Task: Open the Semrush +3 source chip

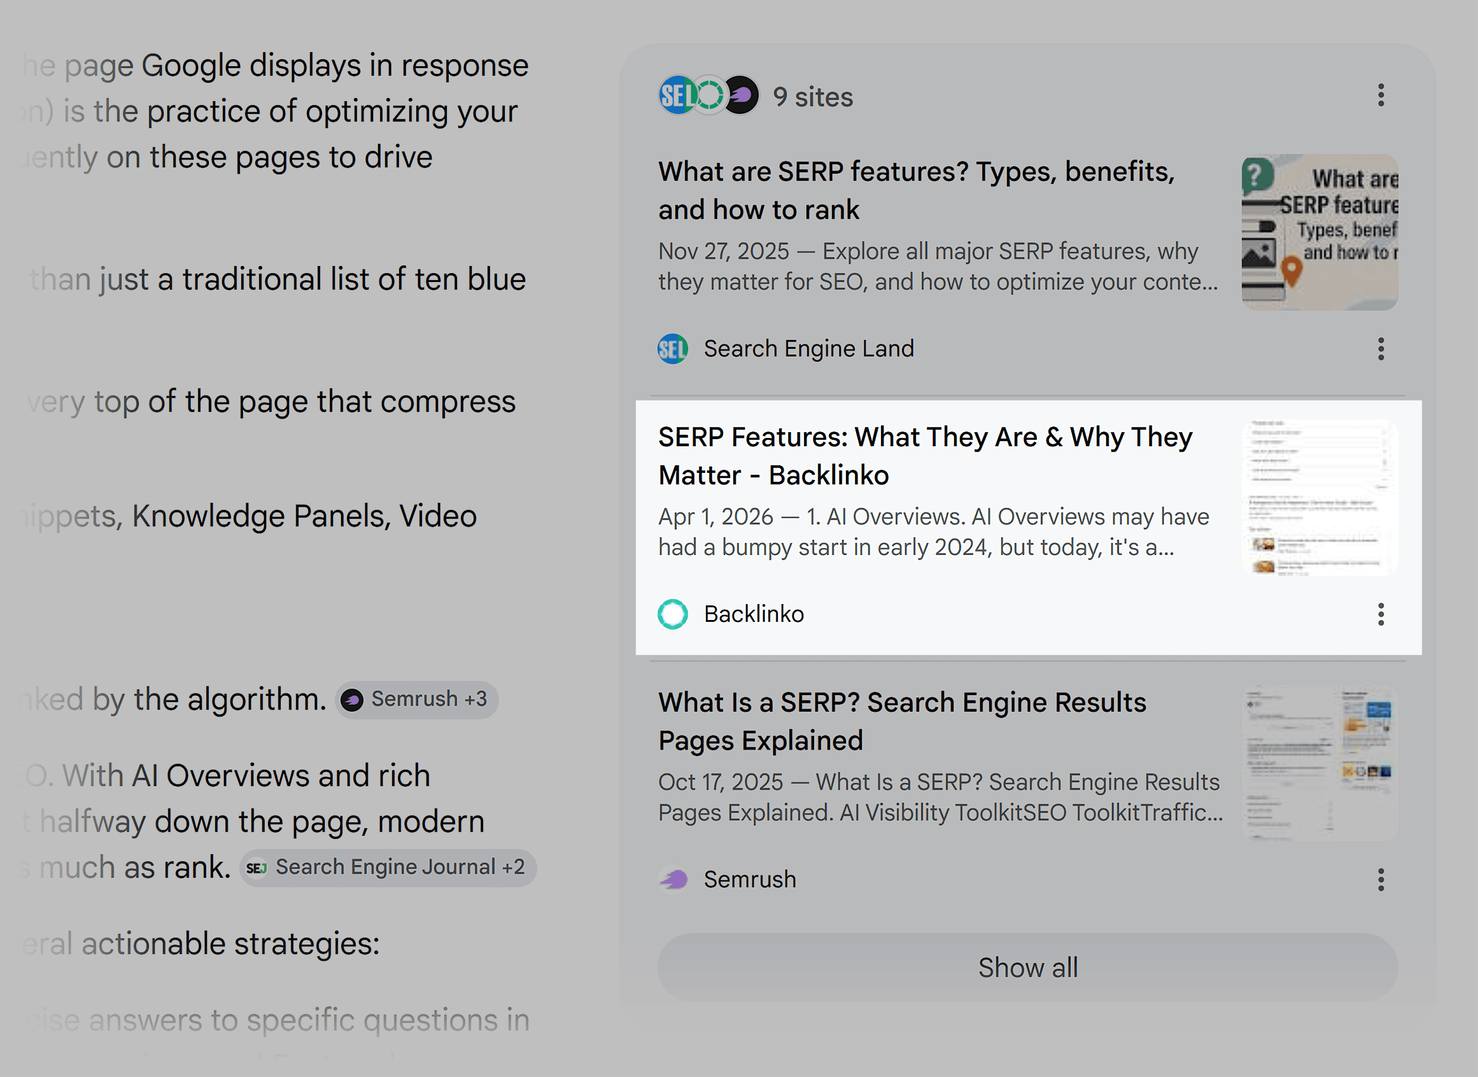Action: [x=417, y=700]
